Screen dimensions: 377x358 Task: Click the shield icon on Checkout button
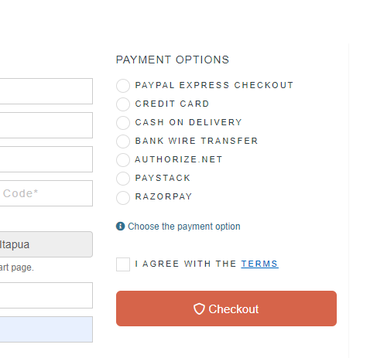(x=199, y=309)
